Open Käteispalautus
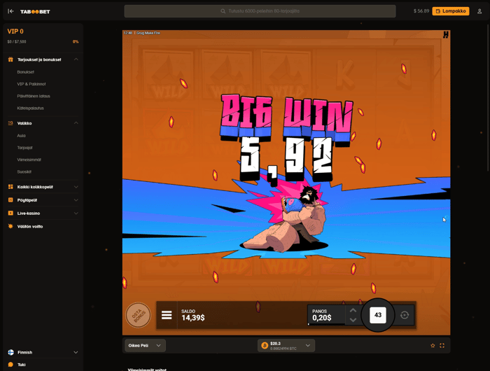 30,108
